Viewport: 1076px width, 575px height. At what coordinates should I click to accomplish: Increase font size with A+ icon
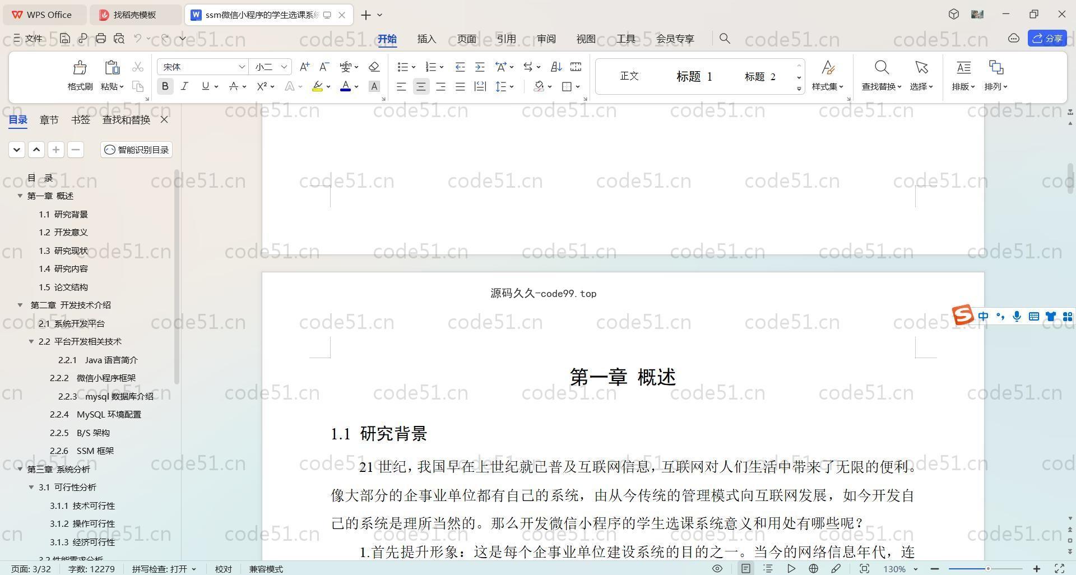(x=304, y=67)
